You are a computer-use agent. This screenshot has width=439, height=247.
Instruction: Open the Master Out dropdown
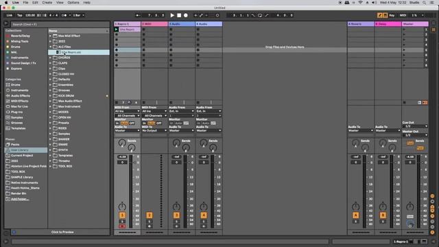tap(415, 135)
